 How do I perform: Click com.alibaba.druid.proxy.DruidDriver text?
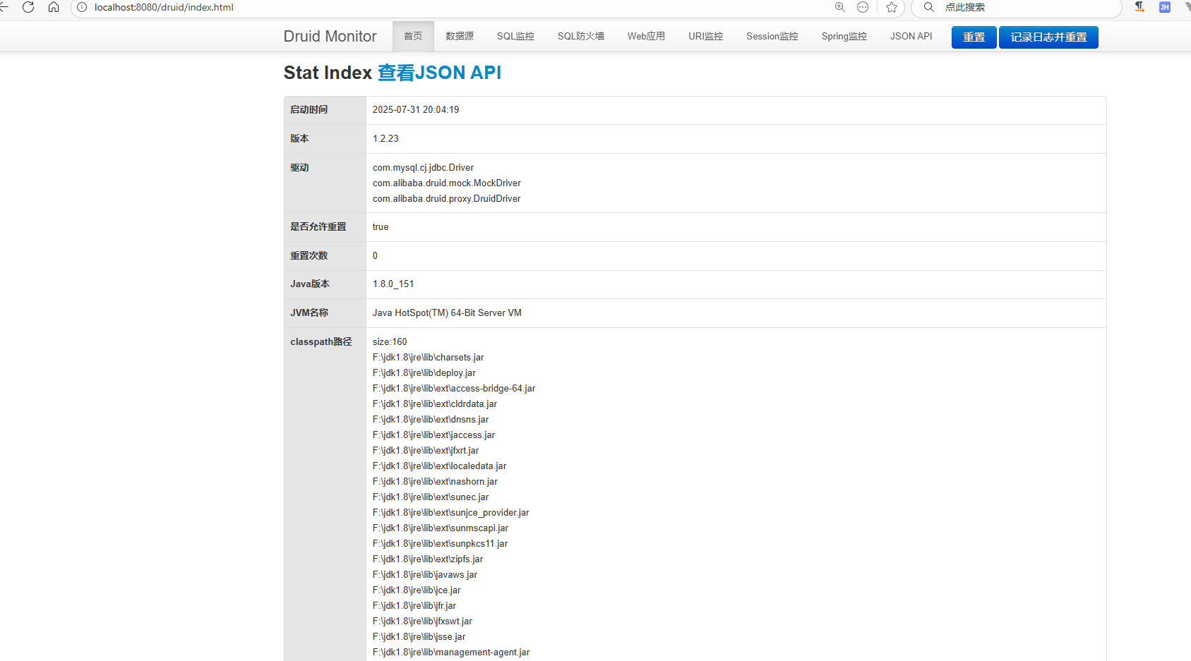point(447,198)
